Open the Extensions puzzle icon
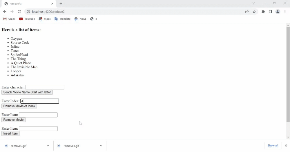Image resolution: width=290 pixels, height=152 pixels. tap(263, 12)
